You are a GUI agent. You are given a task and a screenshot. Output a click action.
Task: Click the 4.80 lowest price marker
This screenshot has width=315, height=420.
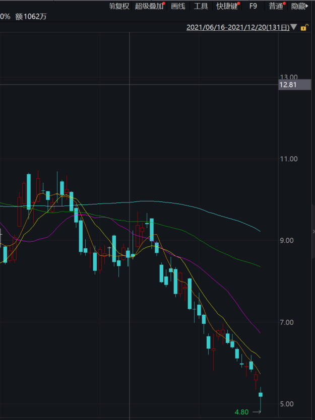(x=241, y=412)
